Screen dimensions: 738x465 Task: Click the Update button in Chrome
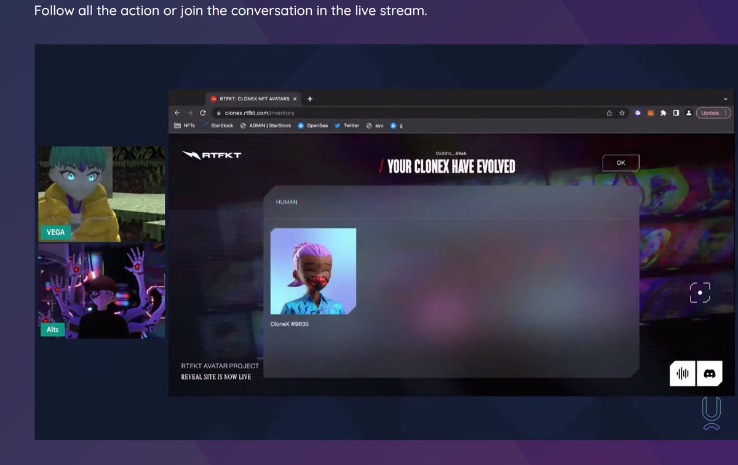pyautogui.click(x=708, y=113)
